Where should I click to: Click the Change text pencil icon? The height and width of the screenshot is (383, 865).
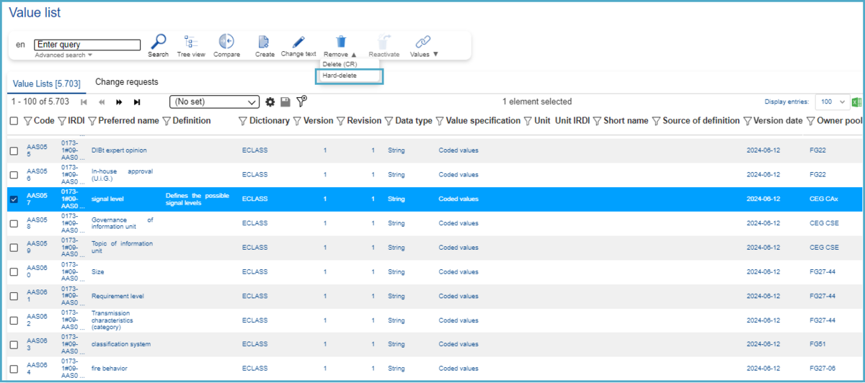click(x=298, y=42)
